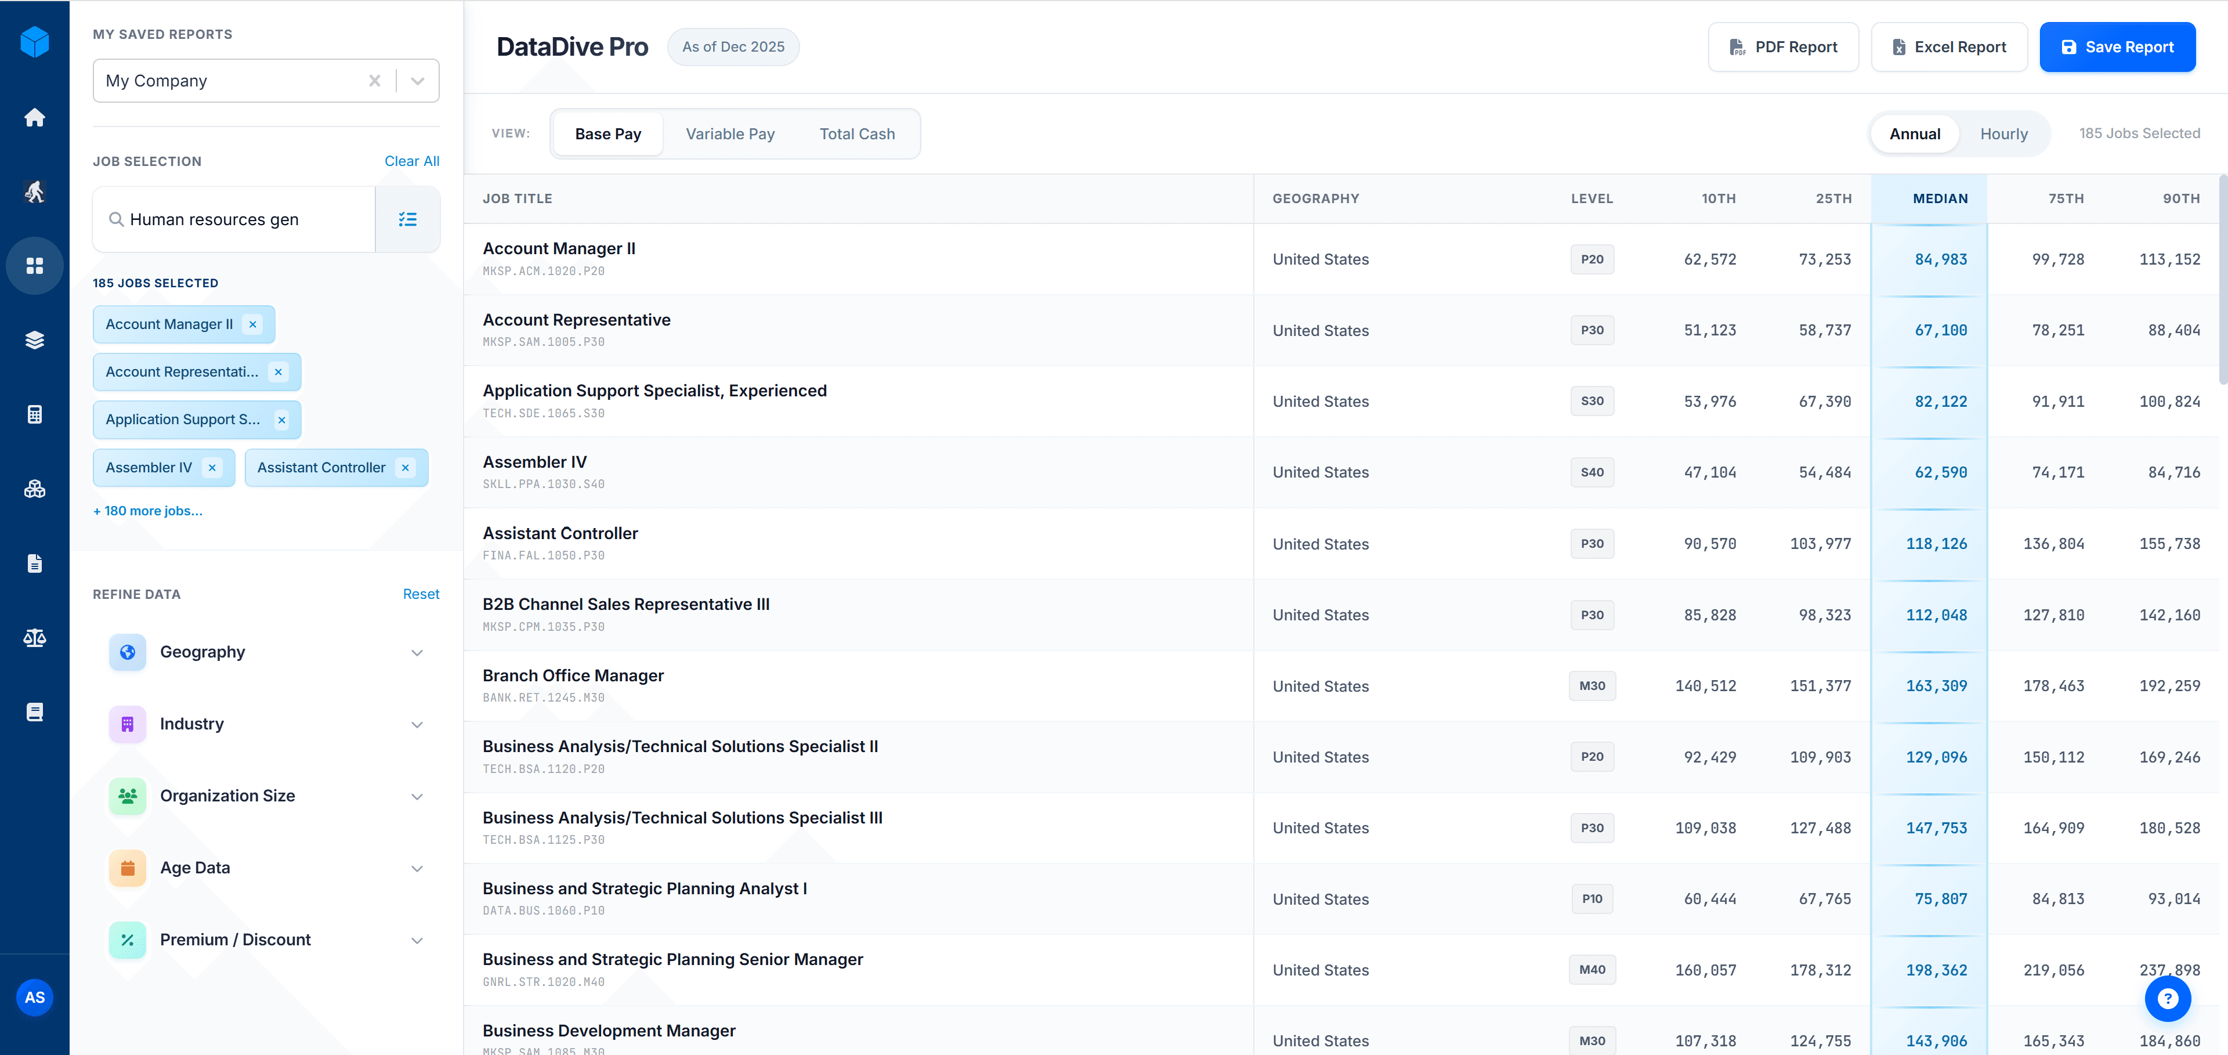Select the Base Pay tab
The width and height of the screenshot is (2228, 1055).
[x=608, y=133]
